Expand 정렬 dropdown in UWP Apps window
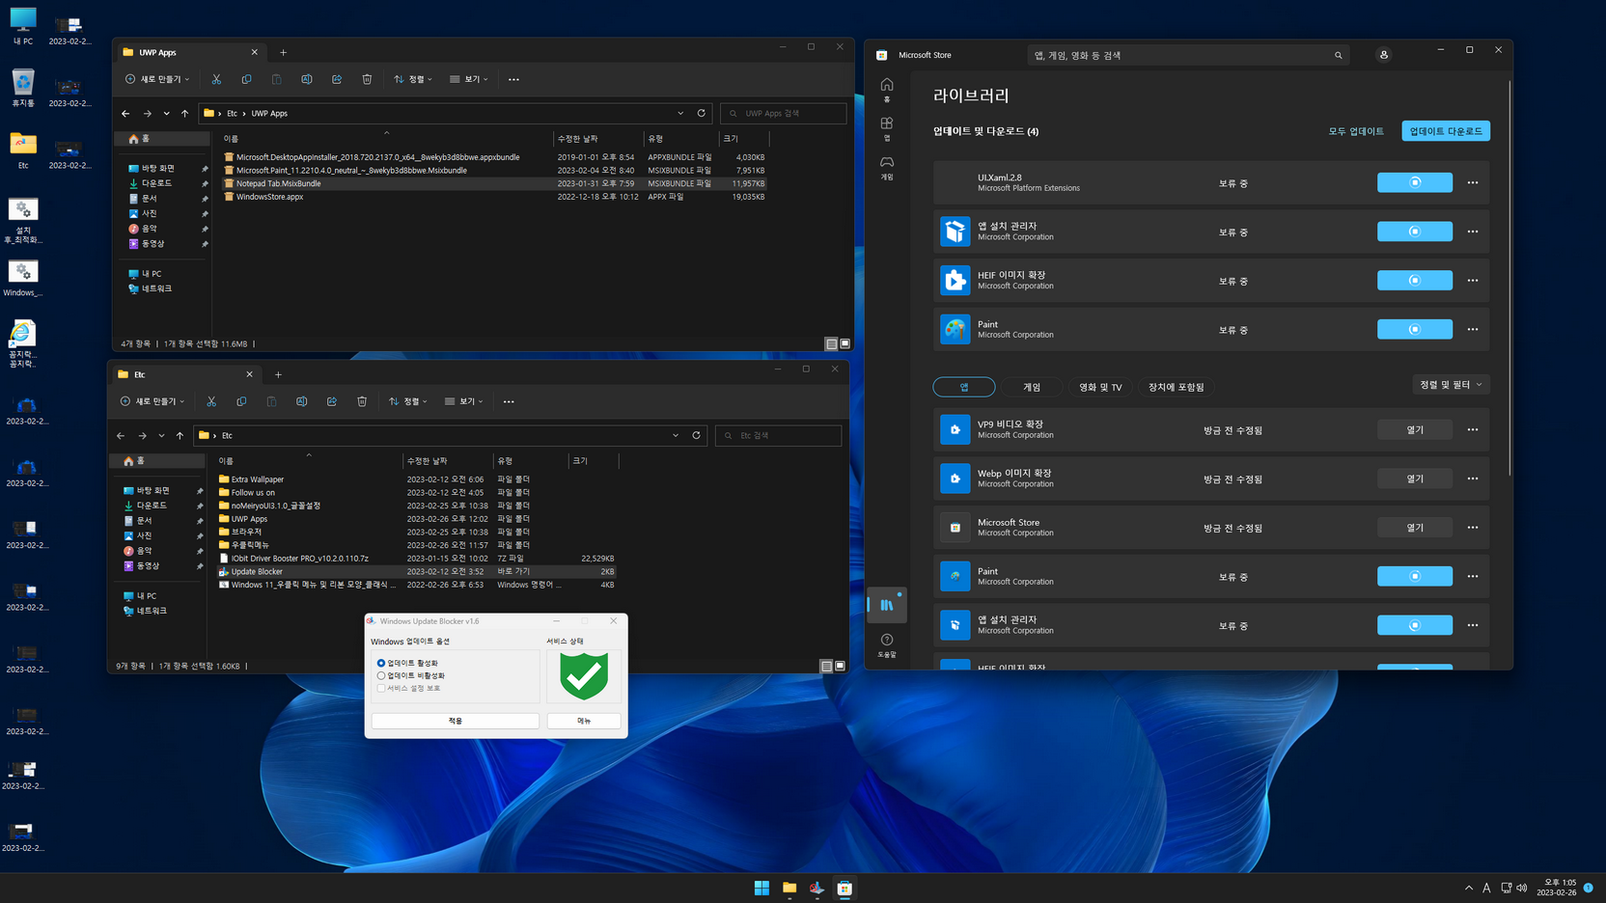Screen dimensions: 1606x903 pyautogui.click(x=413, y=79)
